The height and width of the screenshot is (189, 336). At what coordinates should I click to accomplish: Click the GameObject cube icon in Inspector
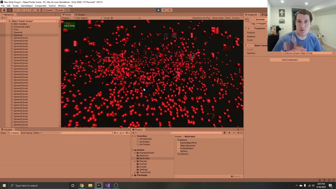coord(247,20)
